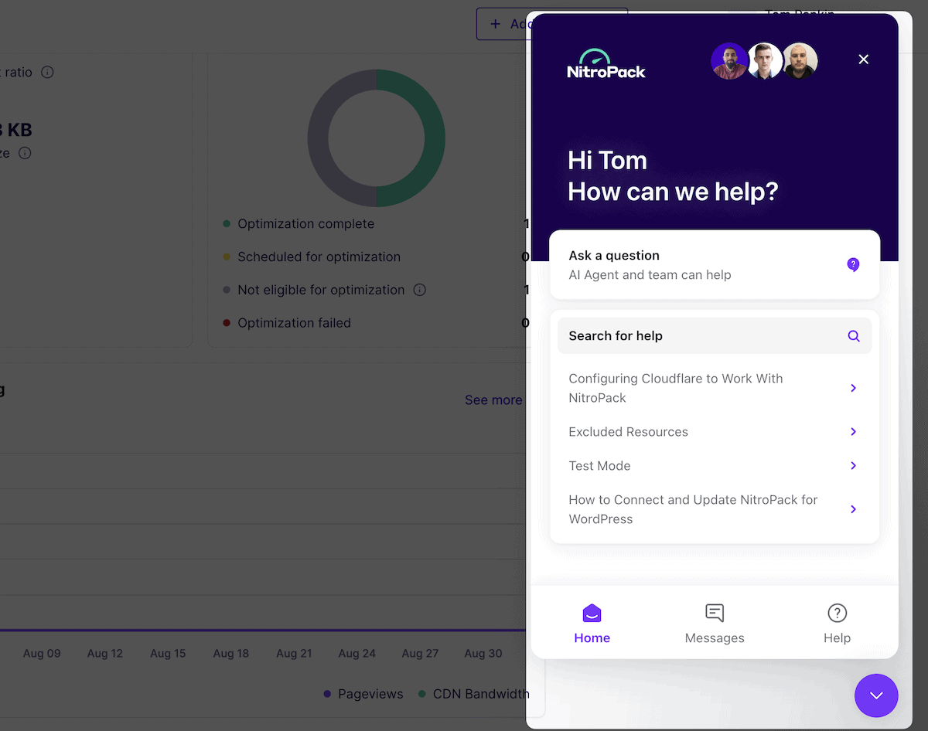Viewport: 928px width, 731px height.
Task: Click info icon beside Not eligible for optimization
Action: [420, 290]
